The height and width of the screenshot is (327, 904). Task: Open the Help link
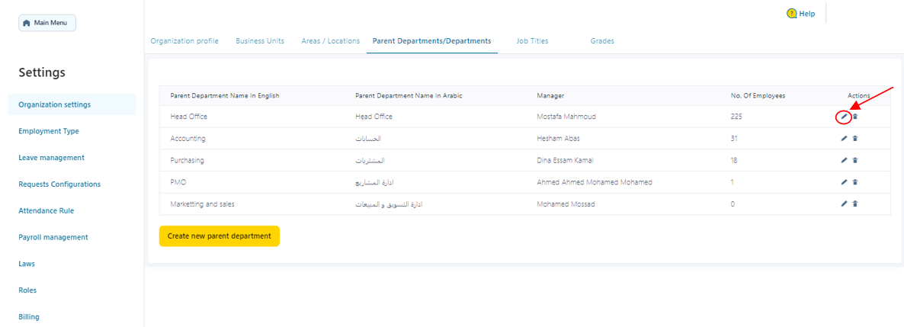point(801,14)
